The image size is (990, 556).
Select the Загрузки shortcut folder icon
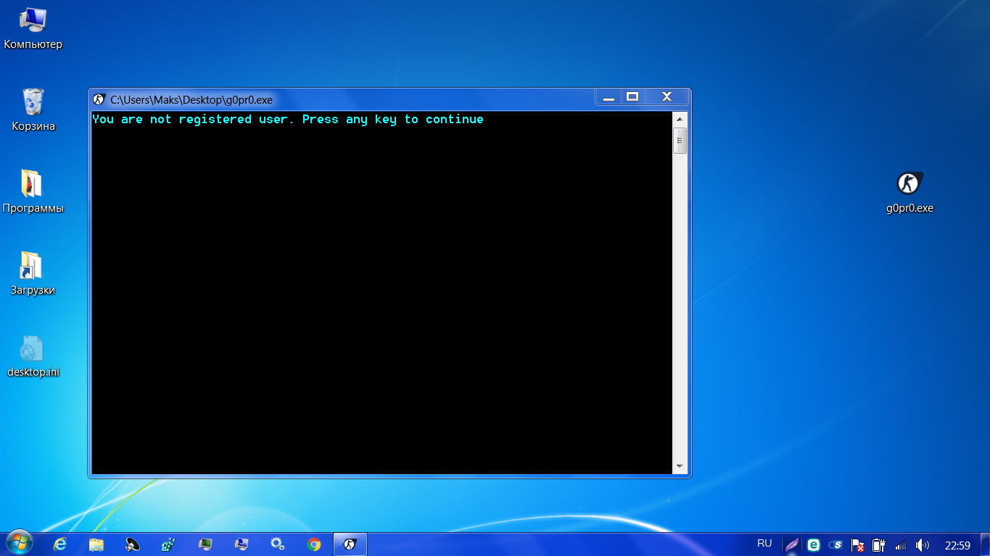tap(33, 274)
